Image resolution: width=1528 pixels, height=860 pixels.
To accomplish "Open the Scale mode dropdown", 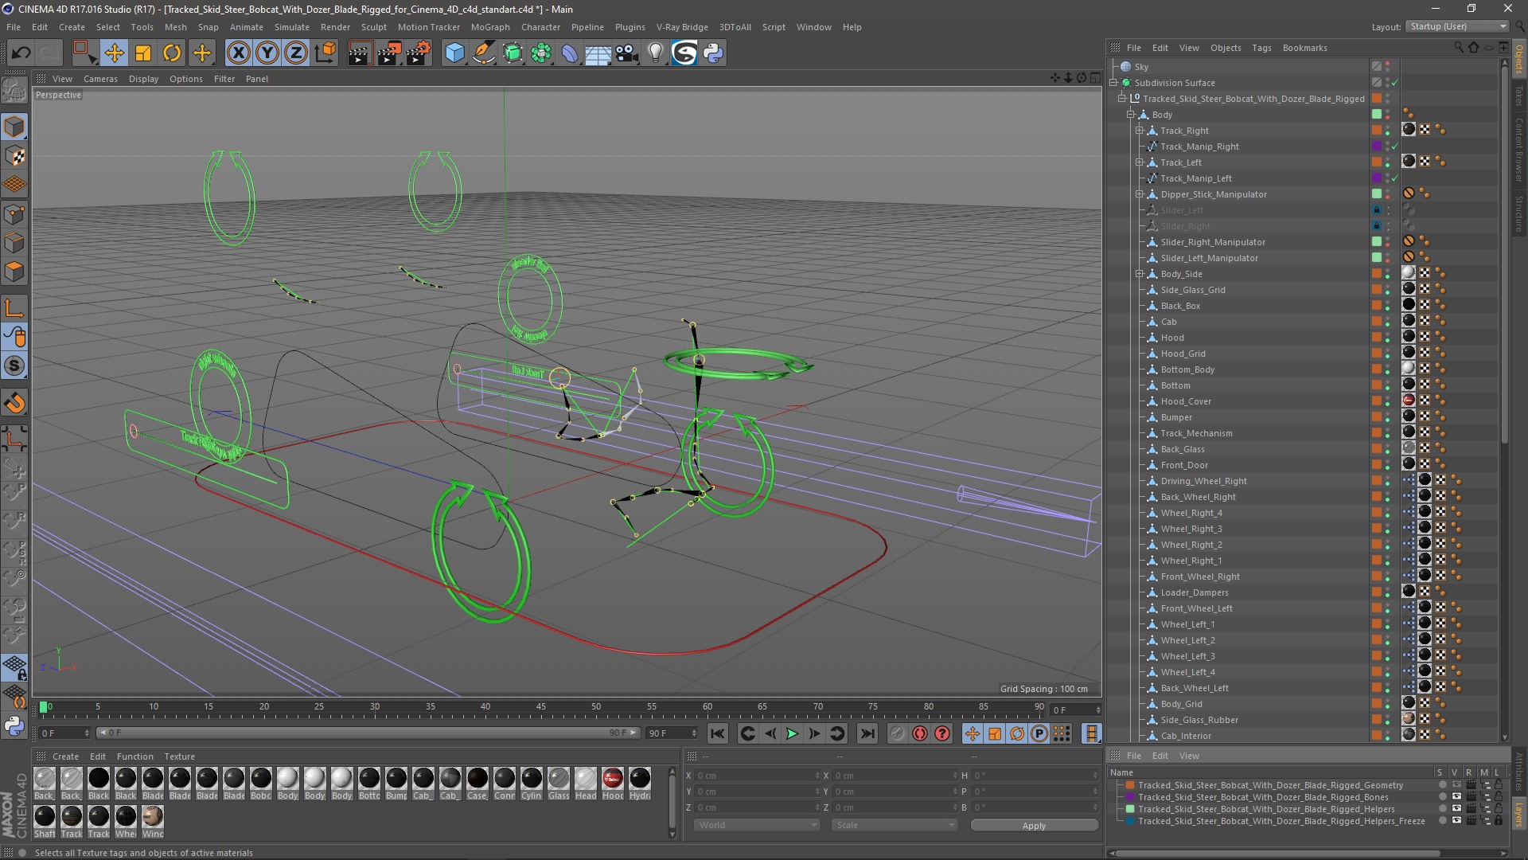I will point(894,825).
